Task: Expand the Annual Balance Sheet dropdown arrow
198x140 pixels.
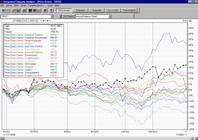Action: (x=110, y=16)
